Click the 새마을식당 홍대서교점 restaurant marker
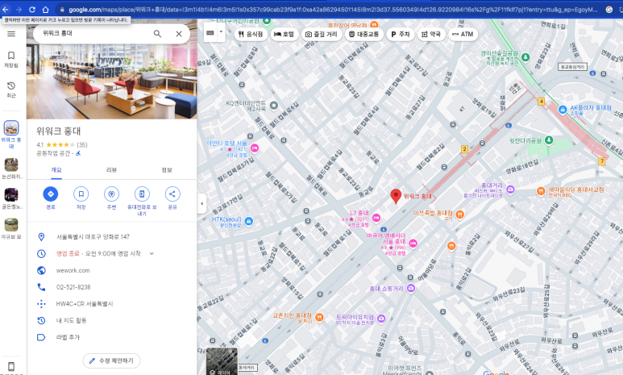623x375 pixels. (541, 191)
